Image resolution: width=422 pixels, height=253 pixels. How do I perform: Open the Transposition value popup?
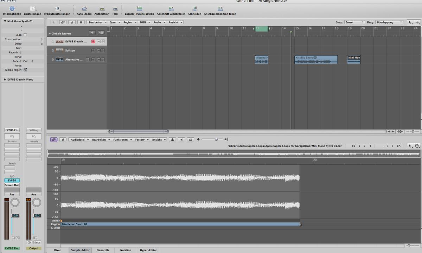pos(42,39)
